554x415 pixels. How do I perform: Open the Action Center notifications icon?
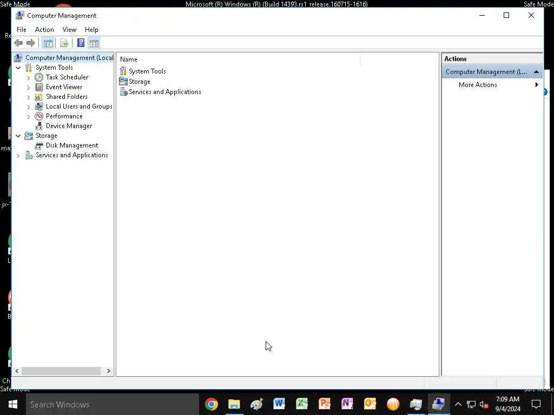pos(536,404)
